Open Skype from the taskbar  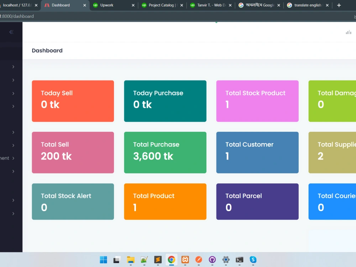tap(253, 260)
